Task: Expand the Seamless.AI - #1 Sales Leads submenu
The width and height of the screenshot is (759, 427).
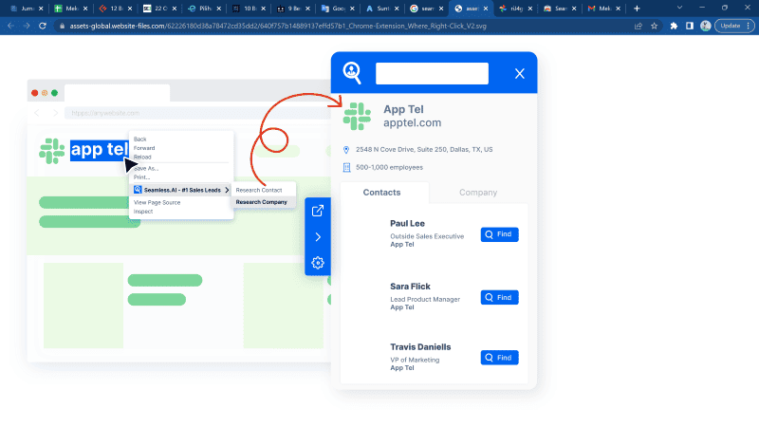Action: [182, 190]
